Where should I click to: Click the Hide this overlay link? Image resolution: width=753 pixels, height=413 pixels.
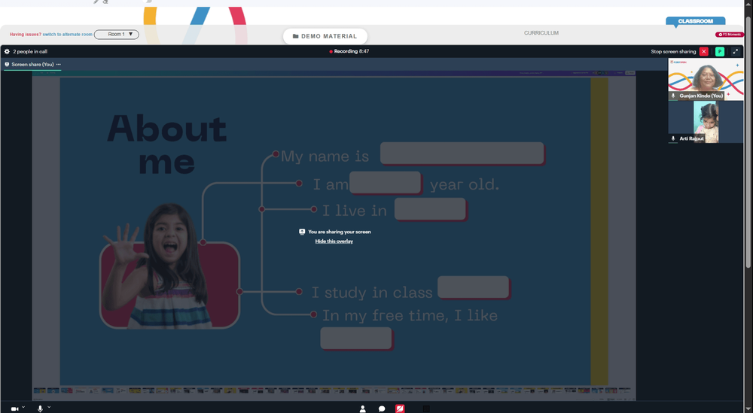tap(334, 241)
